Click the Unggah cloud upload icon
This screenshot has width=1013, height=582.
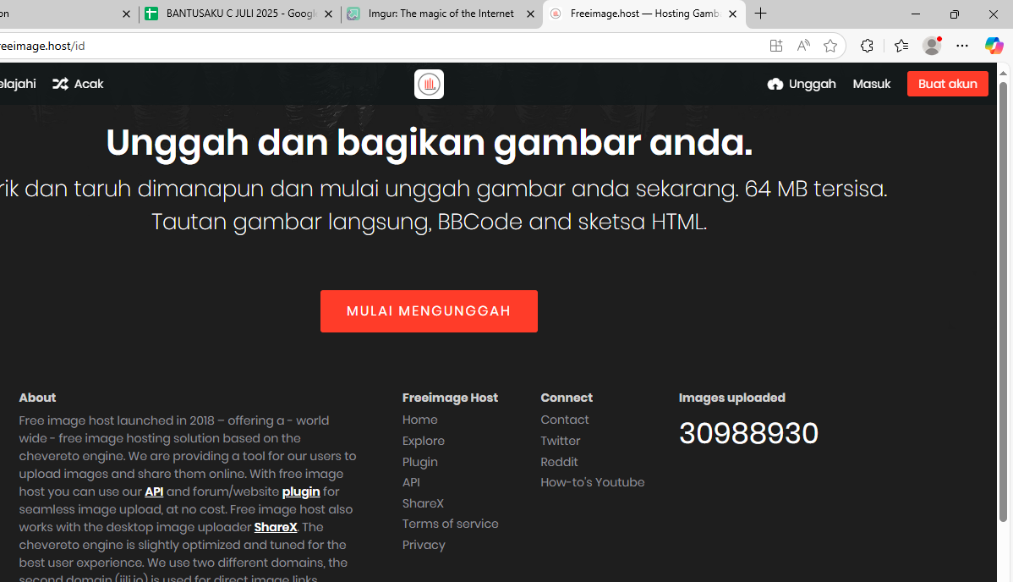[x=775, y=84]
